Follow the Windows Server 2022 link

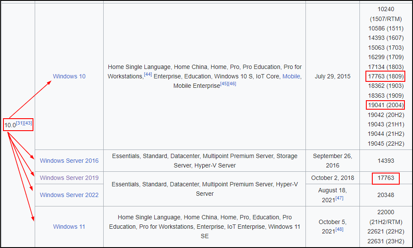click(69, 195)
